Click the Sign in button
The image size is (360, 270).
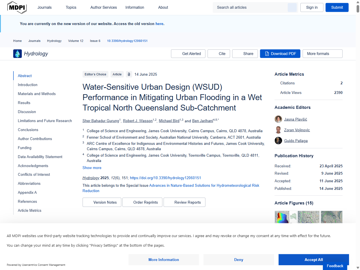point(312,7)
